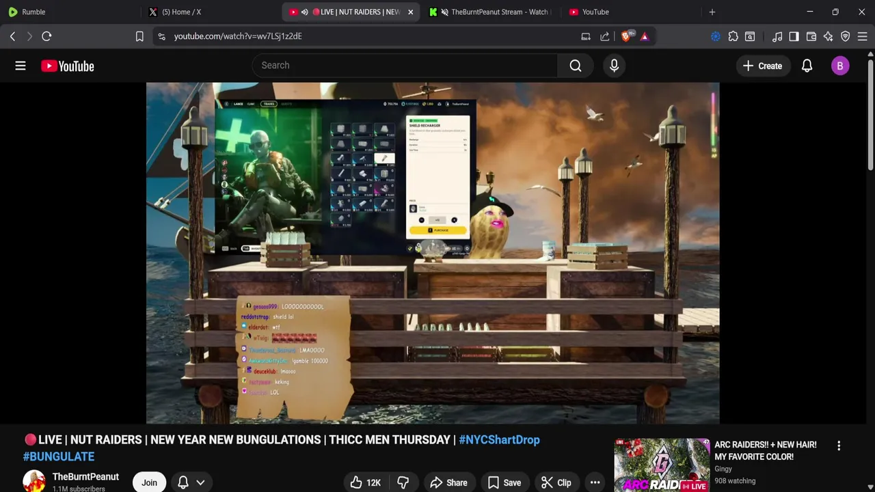This screenshot has height=492, width=875.
Task: Unmute audio icon on TheBurntPeanut Stream tab
Action: coord(445,12)
